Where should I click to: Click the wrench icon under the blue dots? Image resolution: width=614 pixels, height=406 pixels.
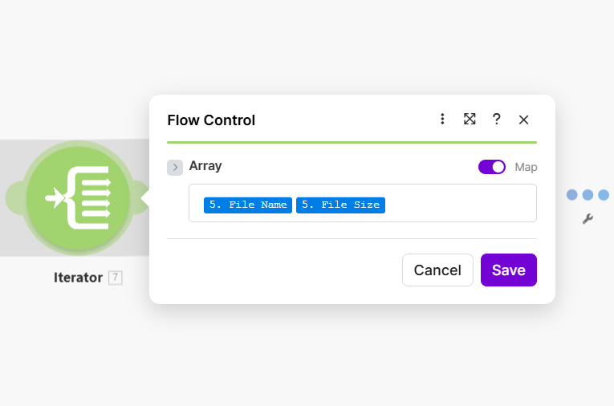click(588, 218)
